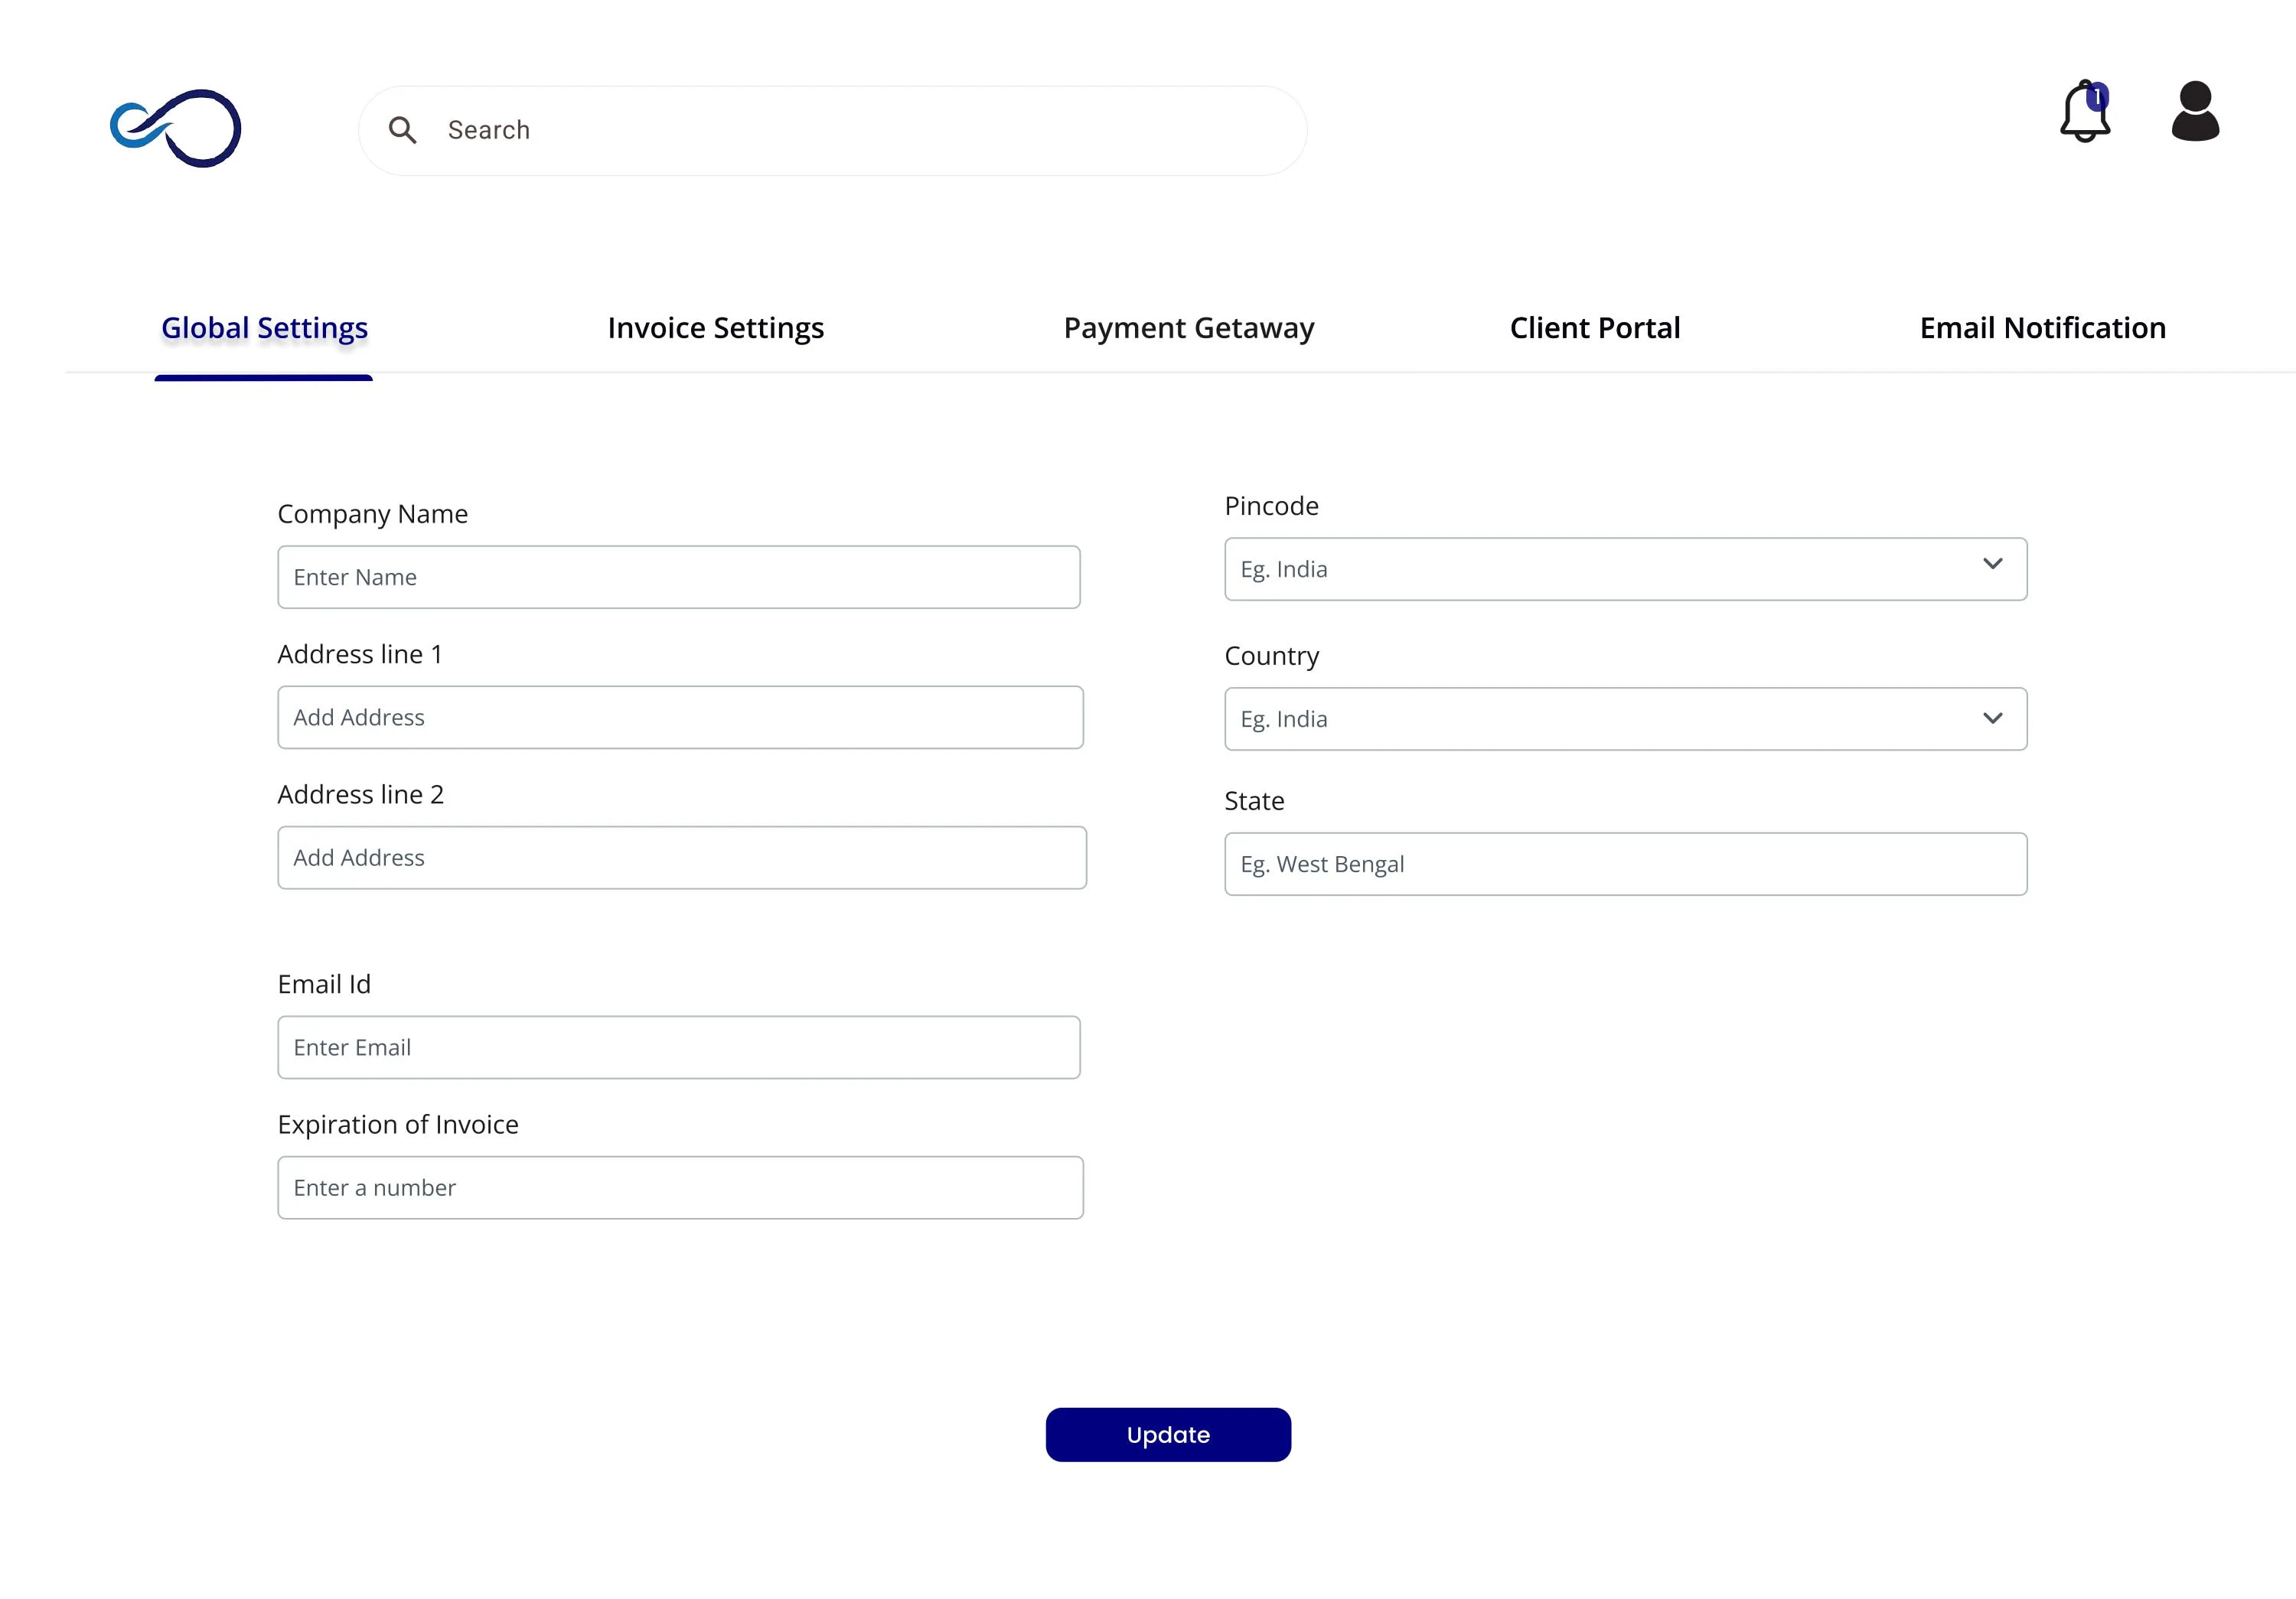2296x1599 pixels.
Task: Open the Country select field
Action: point(1600,718)
